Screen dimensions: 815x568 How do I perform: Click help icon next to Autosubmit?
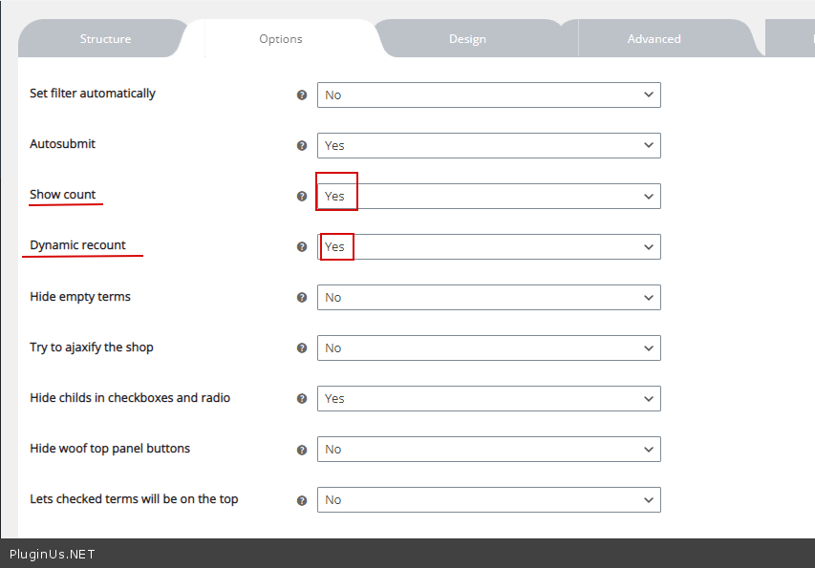coord(302,146)
